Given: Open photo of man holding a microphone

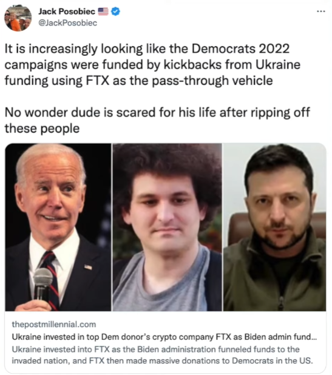Looking at the screenshot, I should [58, 227].
